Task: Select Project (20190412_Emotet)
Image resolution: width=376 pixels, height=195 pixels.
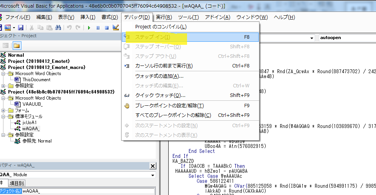Action: click(39, 61)
